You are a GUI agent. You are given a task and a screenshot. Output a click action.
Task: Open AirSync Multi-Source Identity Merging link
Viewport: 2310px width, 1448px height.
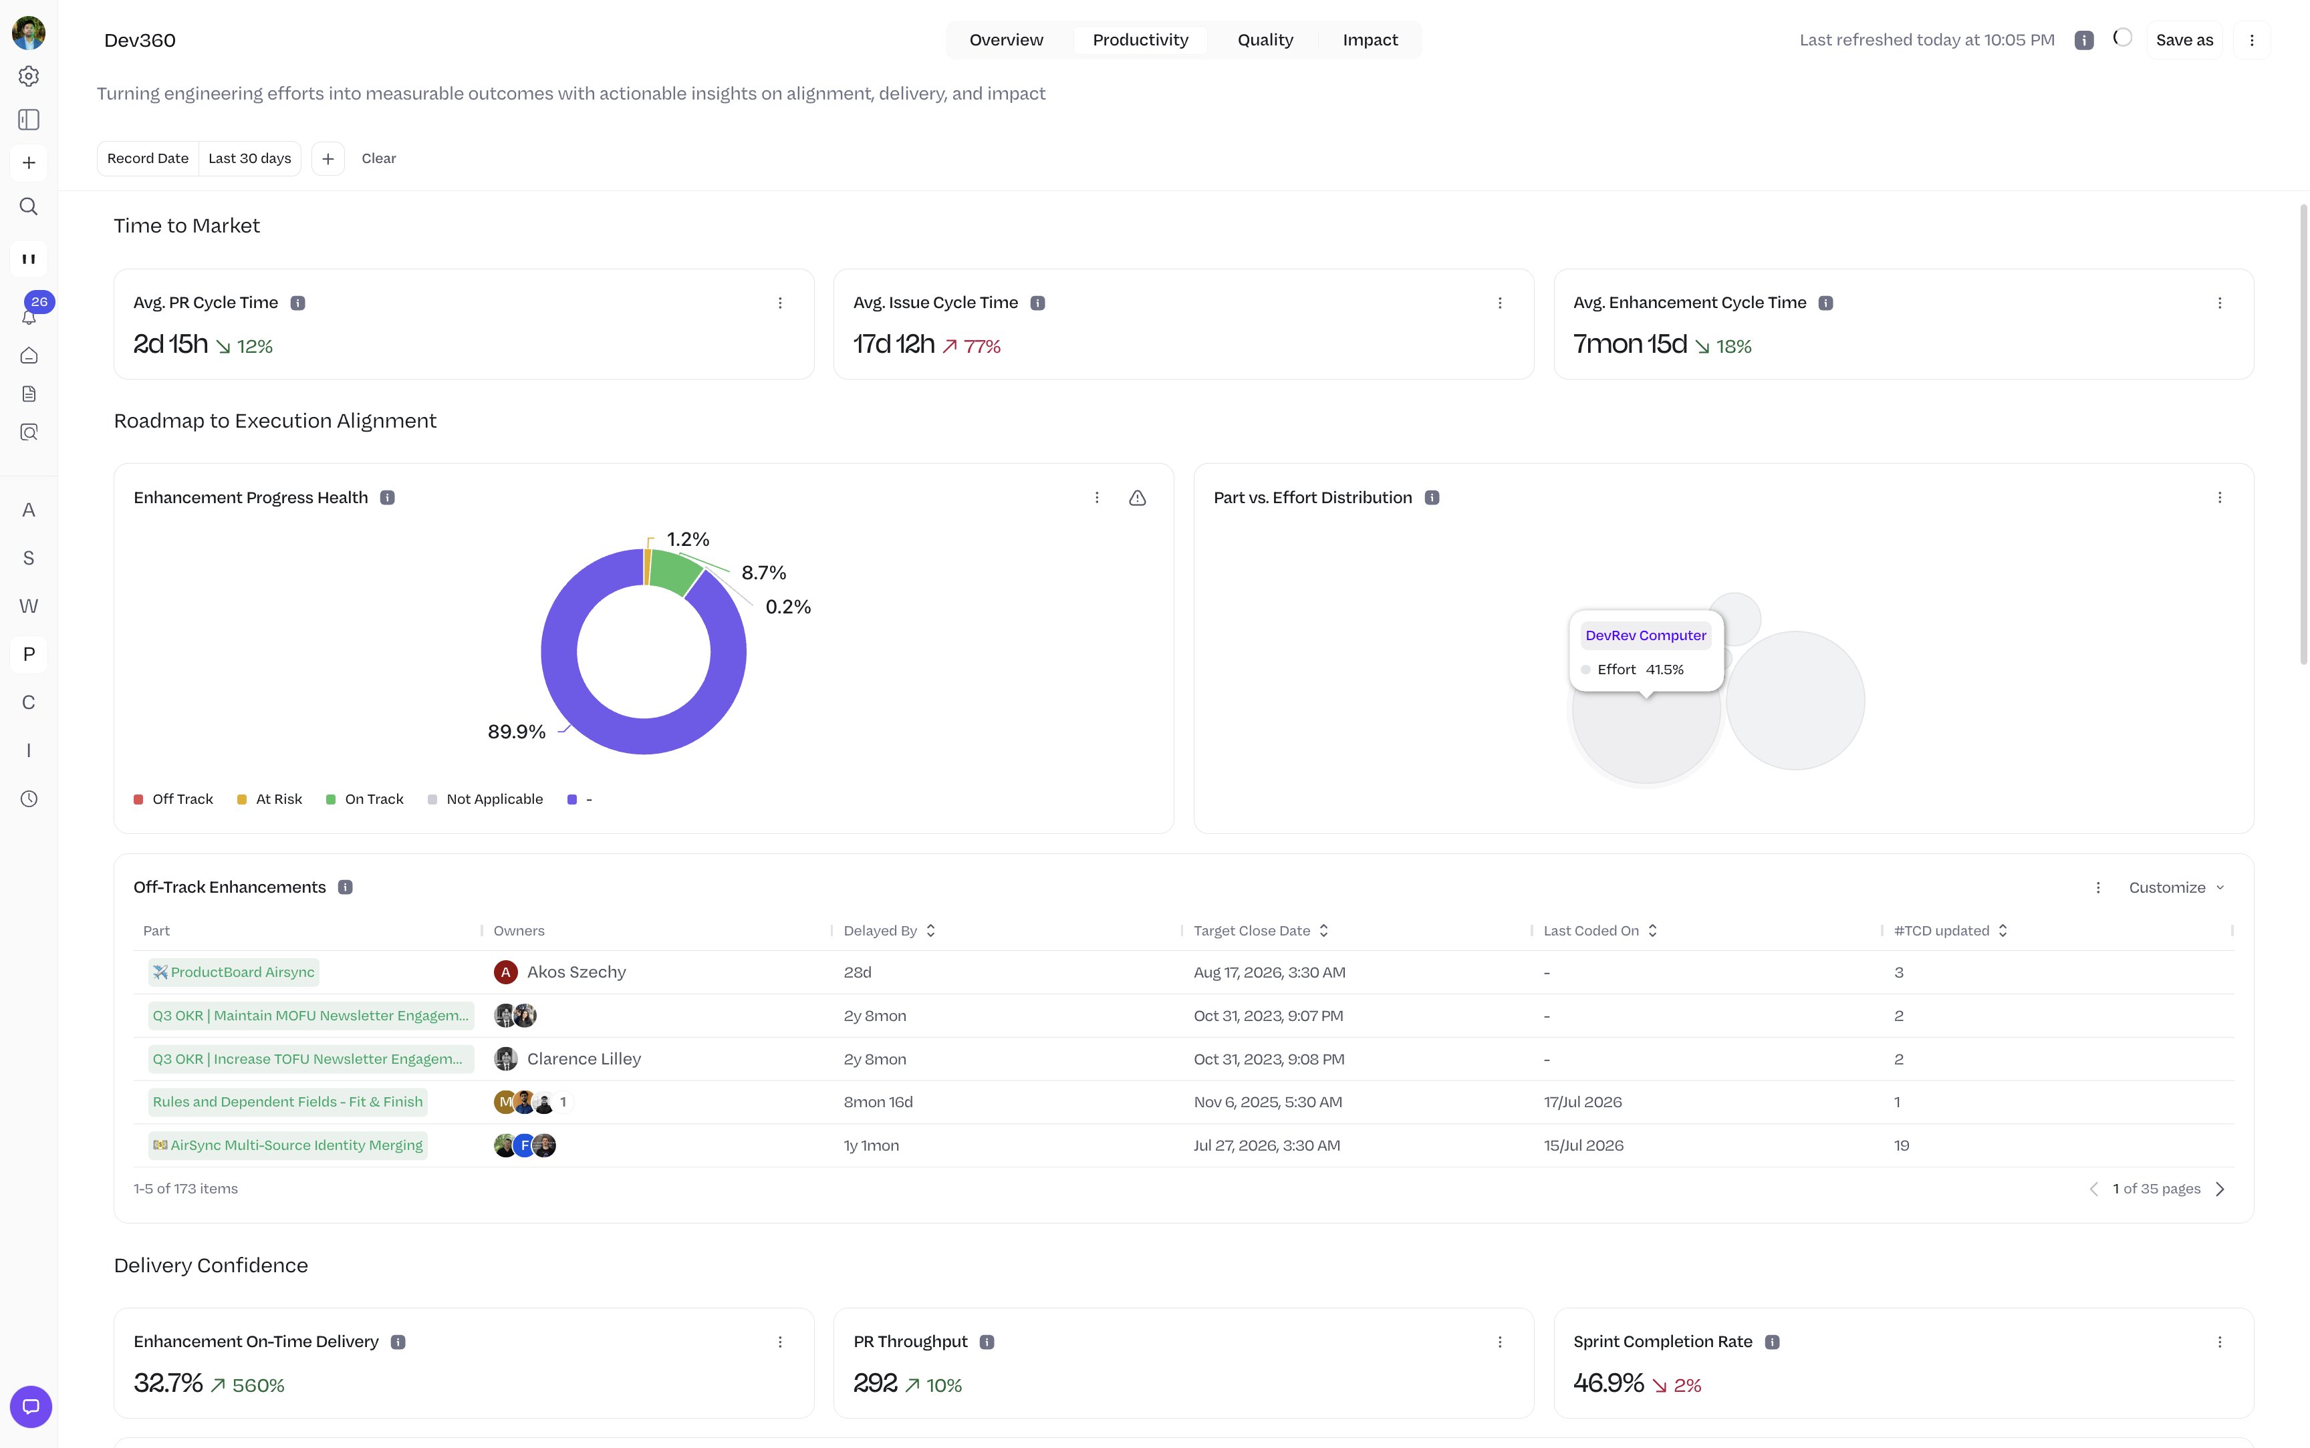287,1147
